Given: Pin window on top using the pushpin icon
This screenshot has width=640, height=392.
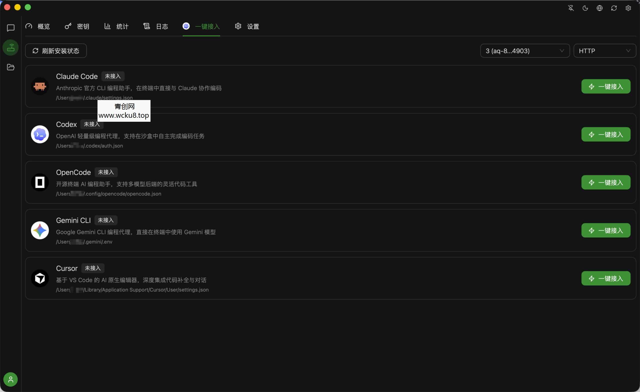Looking at the screenshot, I should [x=571, y=8].
